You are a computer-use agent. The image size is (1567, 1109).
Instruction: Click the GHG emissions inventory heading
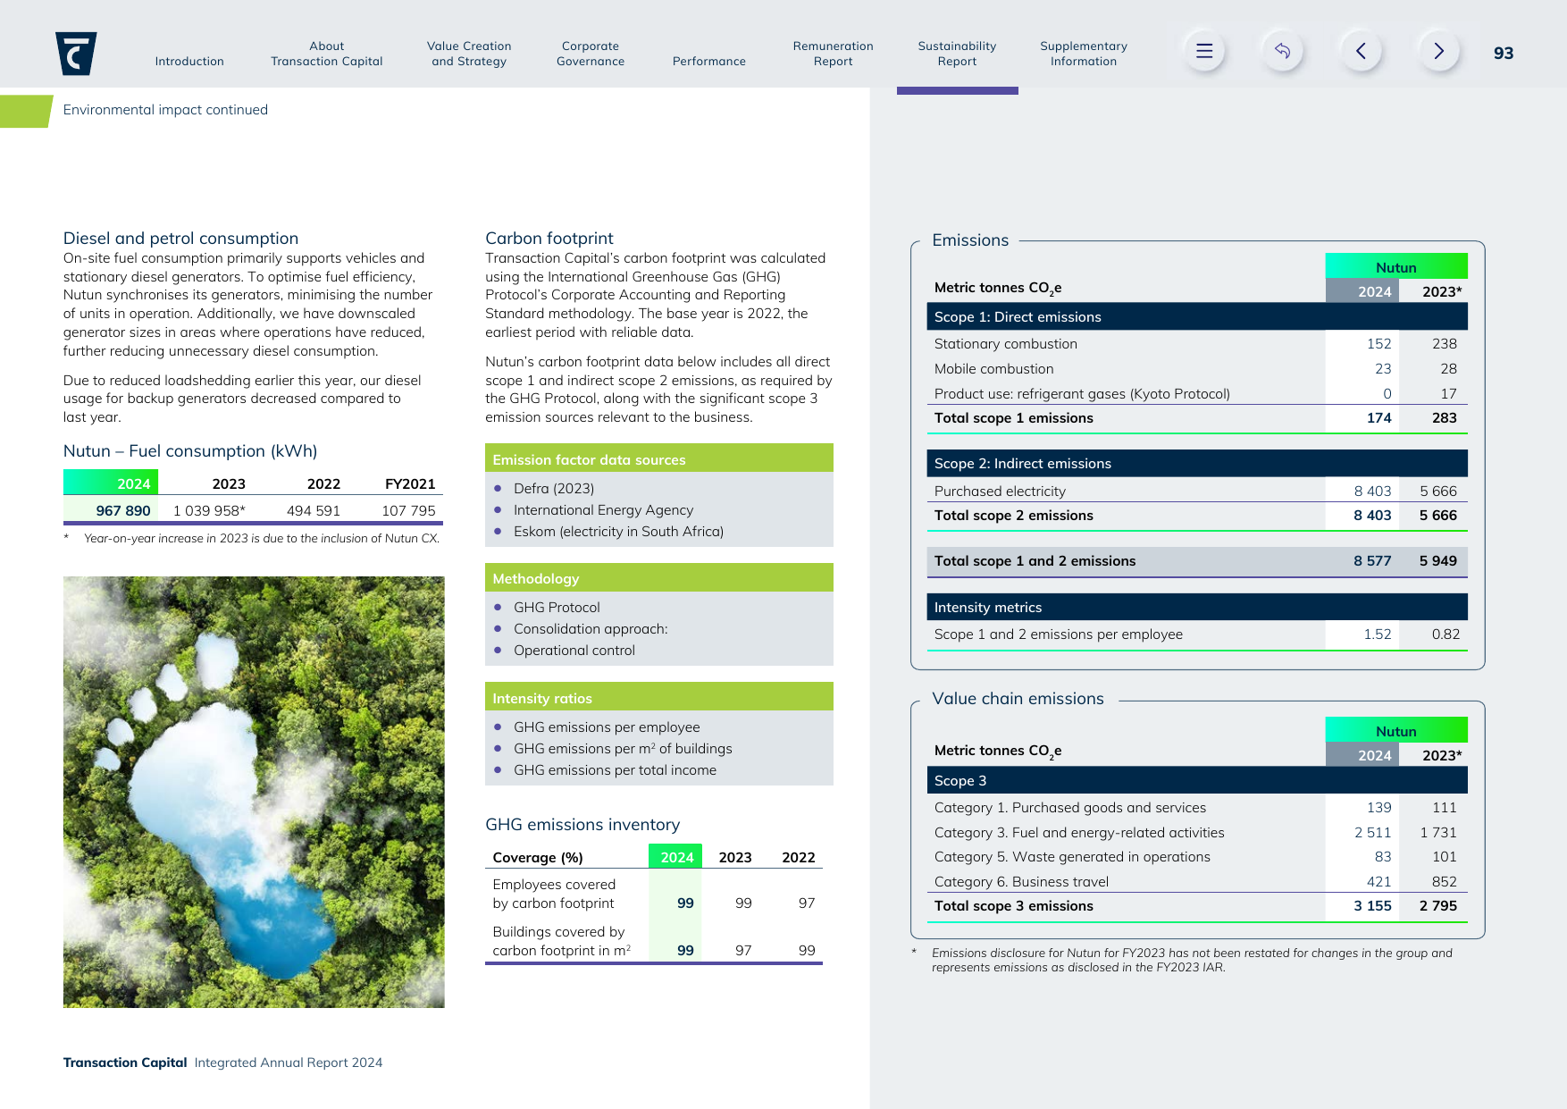click(x=582, y=825)
